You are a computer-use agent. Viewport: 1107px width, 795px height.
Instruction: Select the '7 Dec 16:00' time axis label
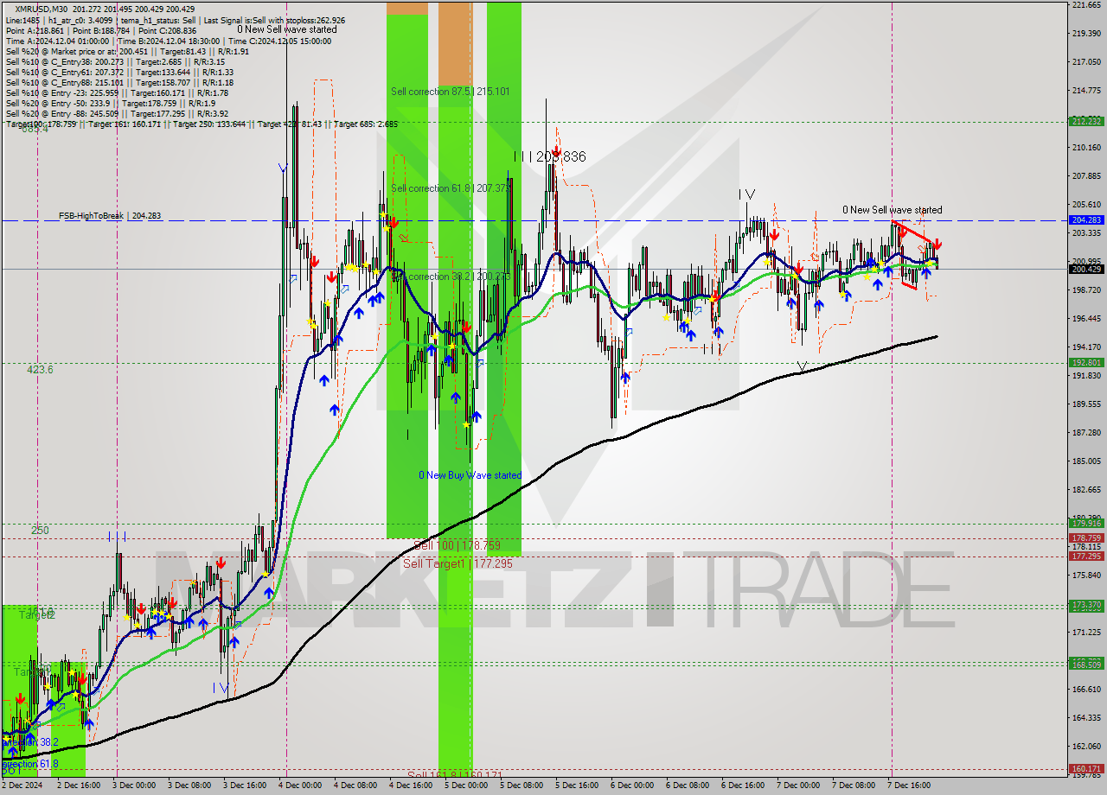910,785
